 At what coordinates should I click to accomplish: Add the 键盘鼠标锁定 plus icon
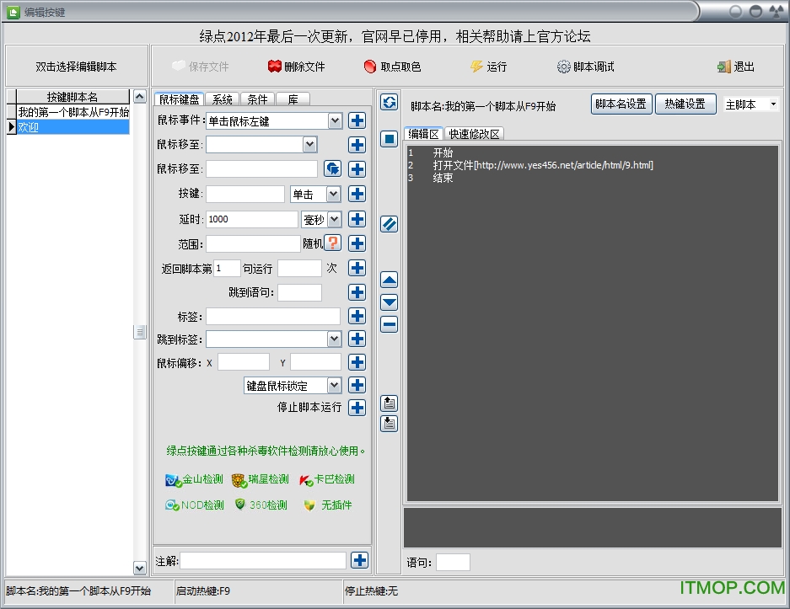point(357,386)
